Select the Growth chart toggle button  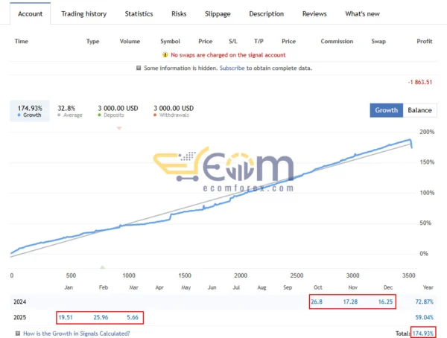pos(386,110)
